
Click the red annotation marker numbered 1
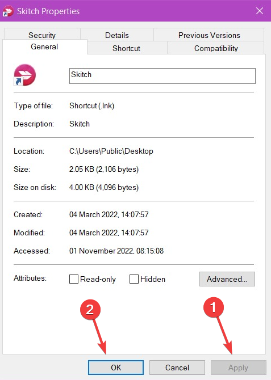pos(213,307)
